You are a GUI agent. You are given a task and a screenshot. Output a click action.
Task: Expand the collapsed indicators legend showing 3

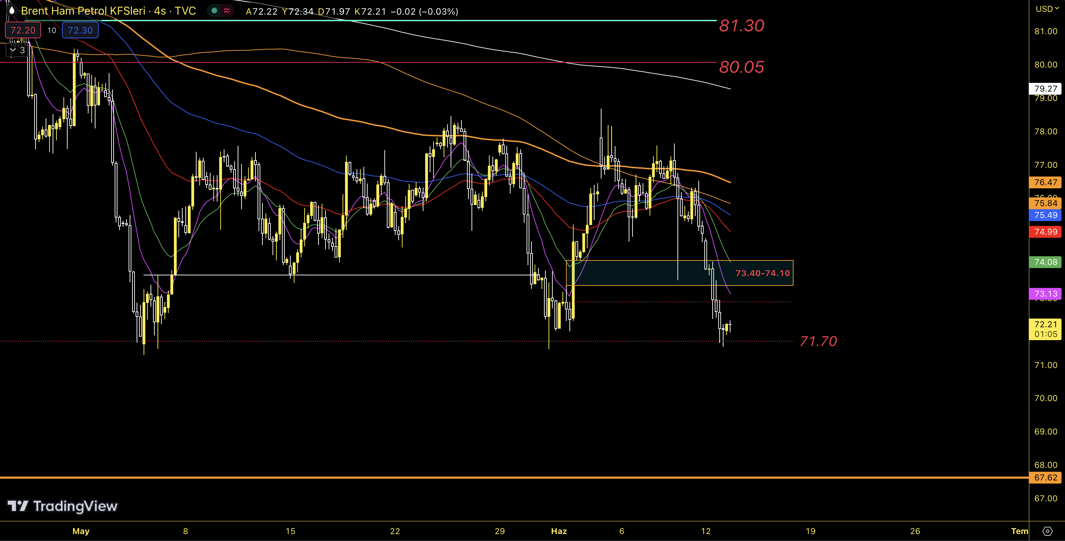17,50
